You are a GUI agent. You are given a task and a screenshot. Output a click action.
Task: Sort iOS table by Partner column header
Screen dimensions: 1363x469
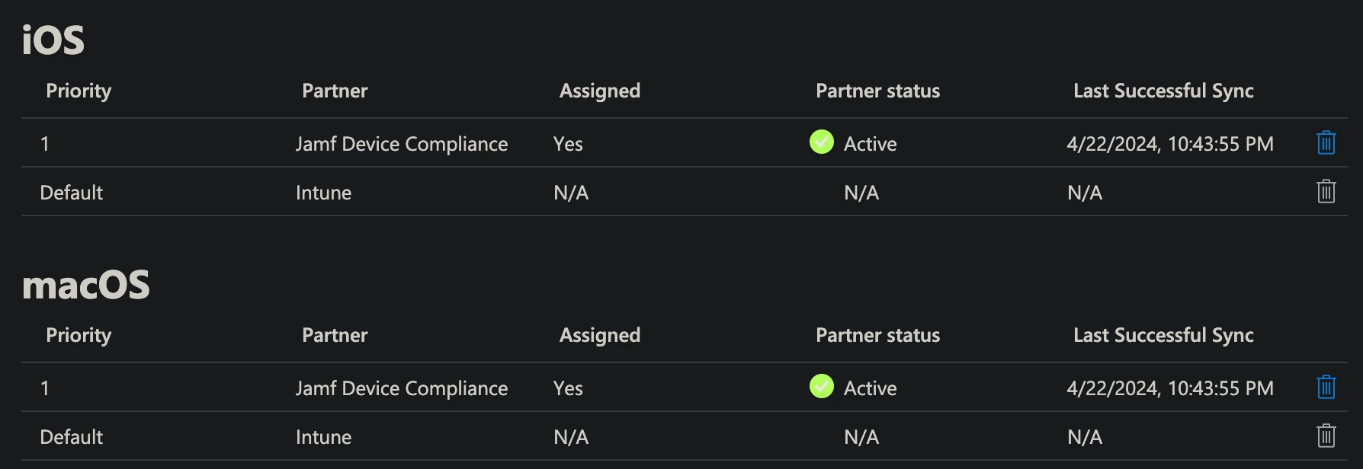point(335,91)
